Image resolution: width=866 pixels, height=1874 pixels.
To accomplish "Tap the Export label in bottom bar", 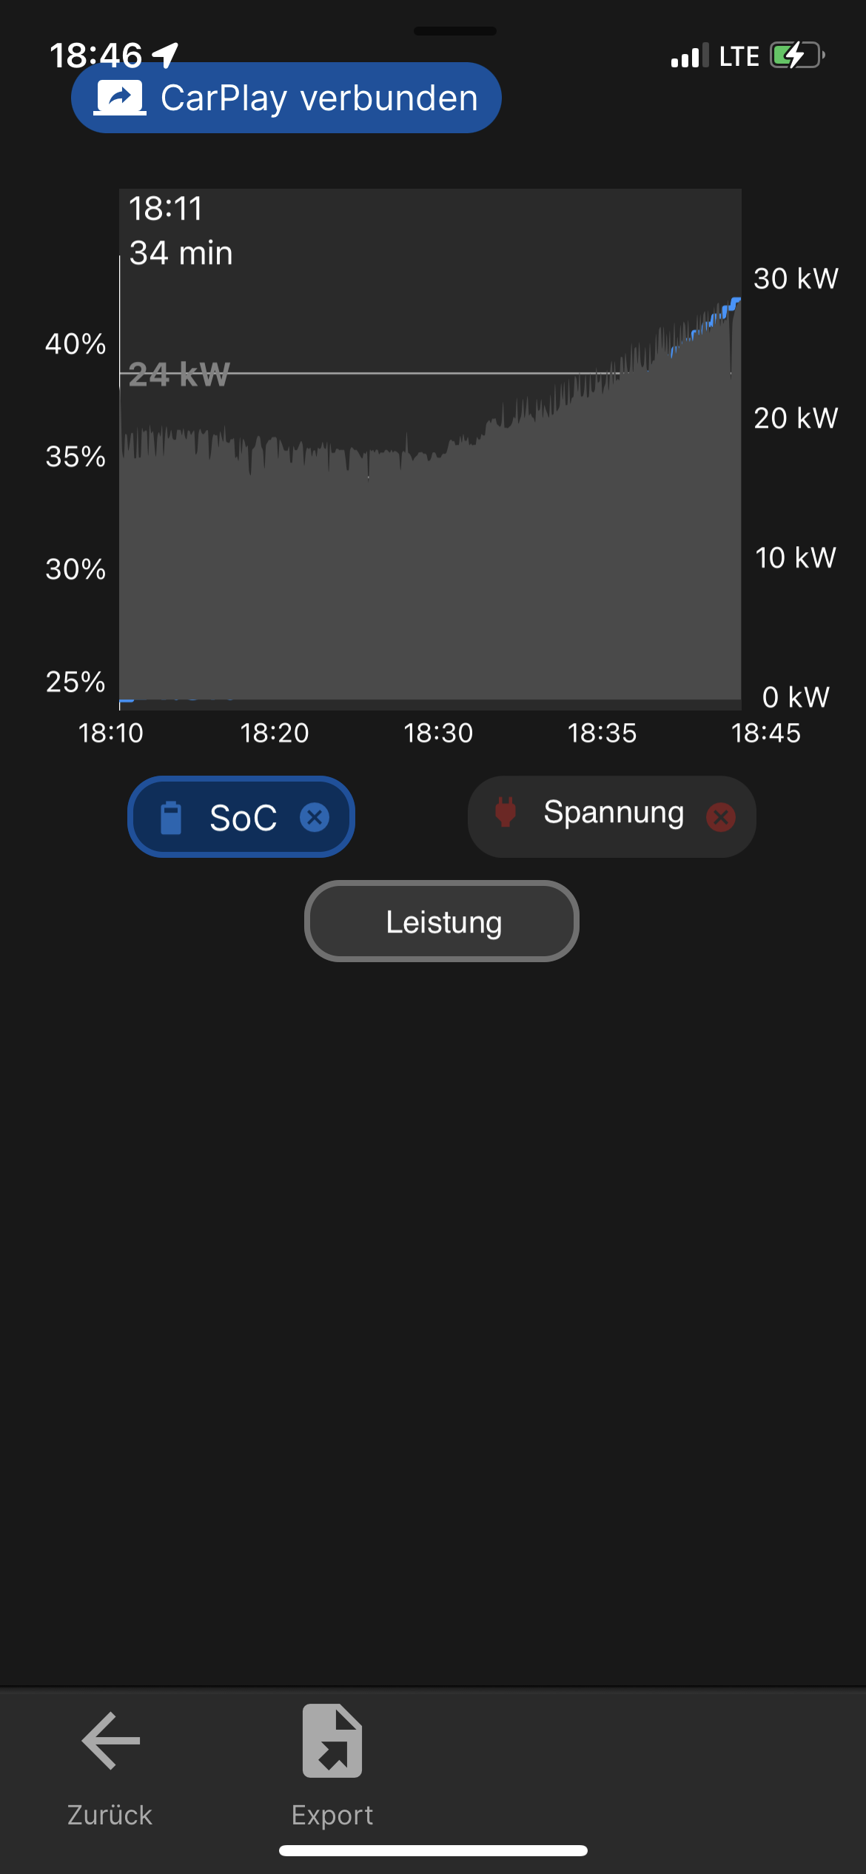I will click(332, 1815).
